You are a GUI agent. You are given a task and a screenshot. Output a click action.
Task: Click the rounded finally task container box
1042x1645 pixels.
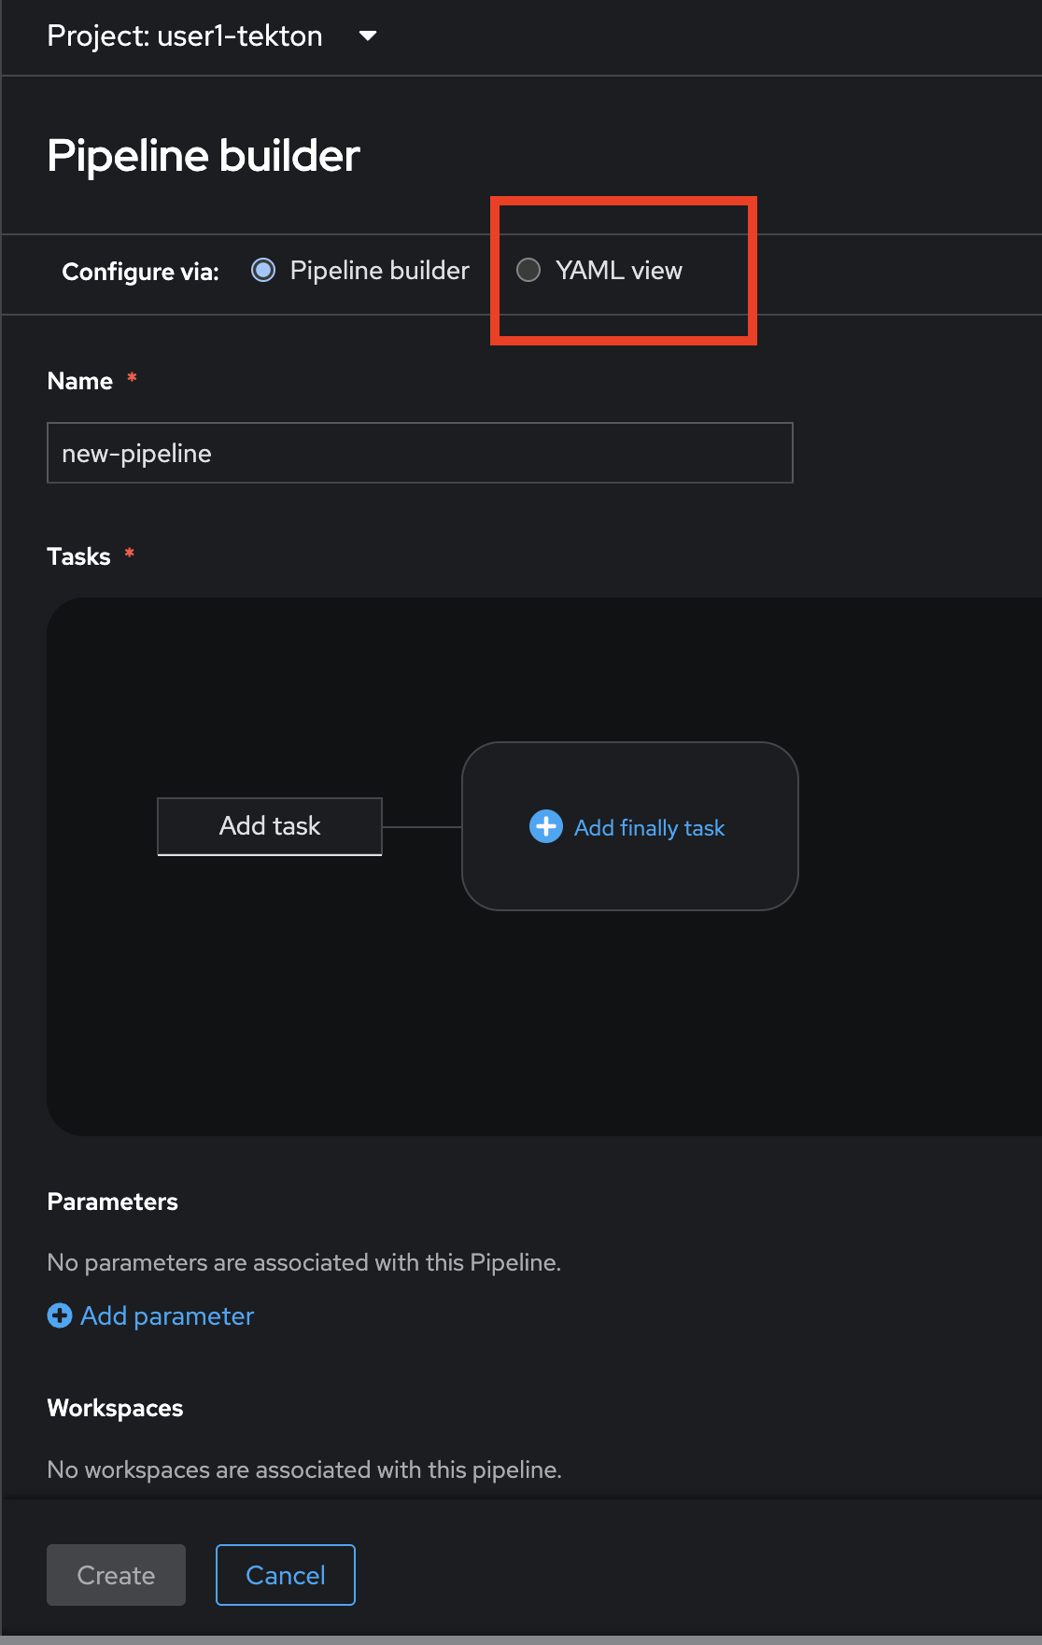coord(630,878)
